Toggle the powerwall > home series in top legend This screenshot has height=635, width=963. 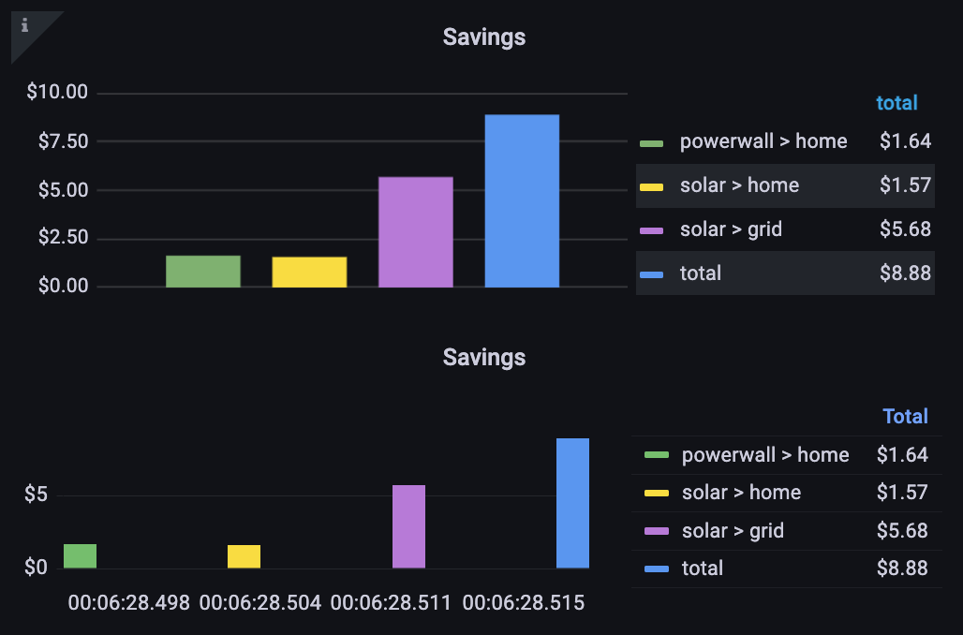[763, 141]
